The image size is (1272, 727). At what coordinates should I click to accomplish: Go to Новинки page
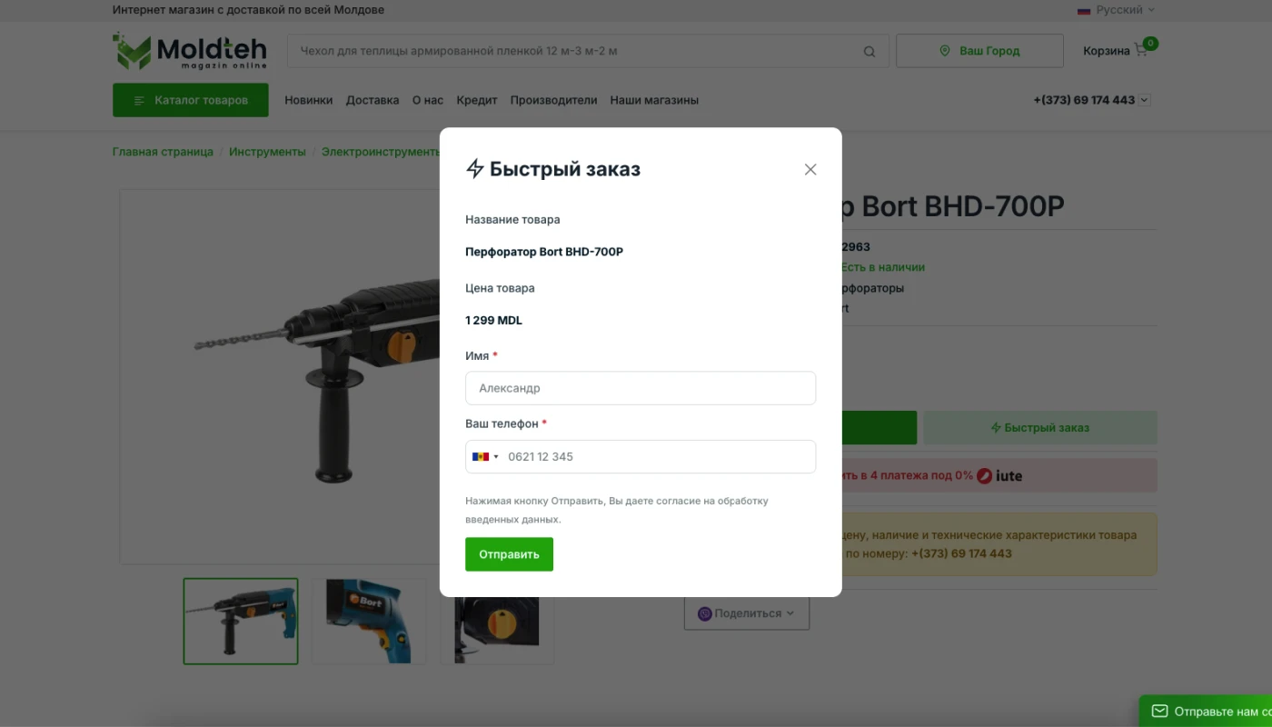coord(309,100)
